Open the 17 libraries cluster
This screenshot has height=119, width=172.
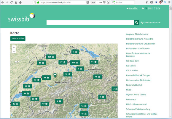45,104
